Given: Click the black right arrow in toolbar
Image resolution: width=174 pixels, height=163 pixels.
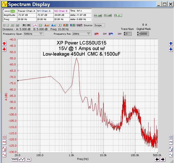Looking at the screenshot, I should click(x=29, y=25).
